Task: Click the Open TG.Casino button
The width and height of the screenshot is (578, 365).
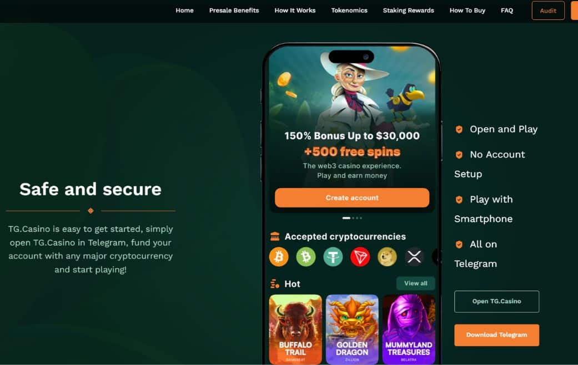Action: [x=496, y=301]
